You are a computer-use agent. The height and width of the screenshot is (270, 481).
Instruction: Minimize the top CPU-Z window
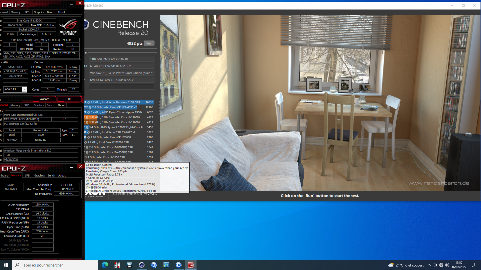tap(71, 3)
